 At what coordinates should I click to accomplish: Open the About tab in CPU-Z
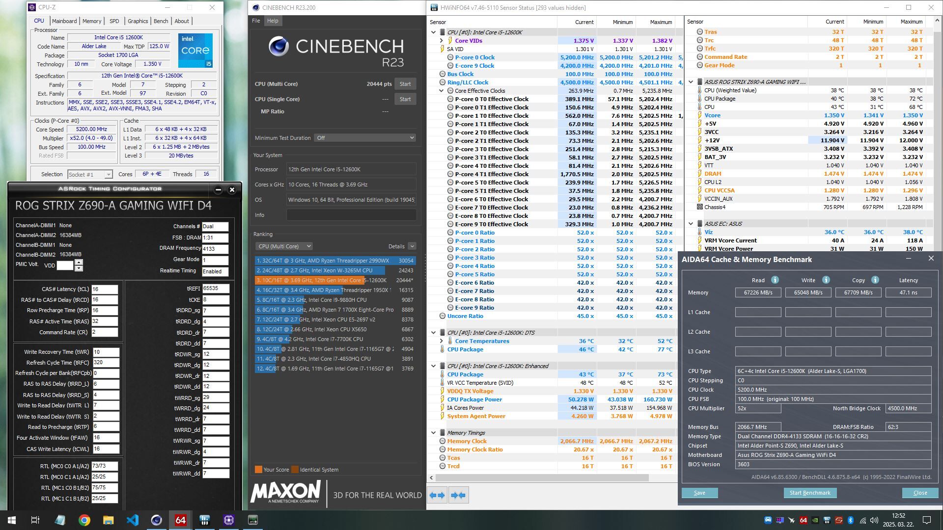point(182,21)
